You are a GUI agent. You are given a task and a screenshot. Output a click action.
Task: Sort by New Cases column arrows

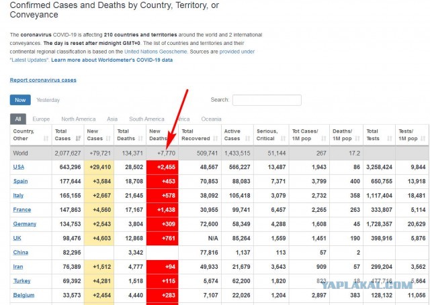108,138
